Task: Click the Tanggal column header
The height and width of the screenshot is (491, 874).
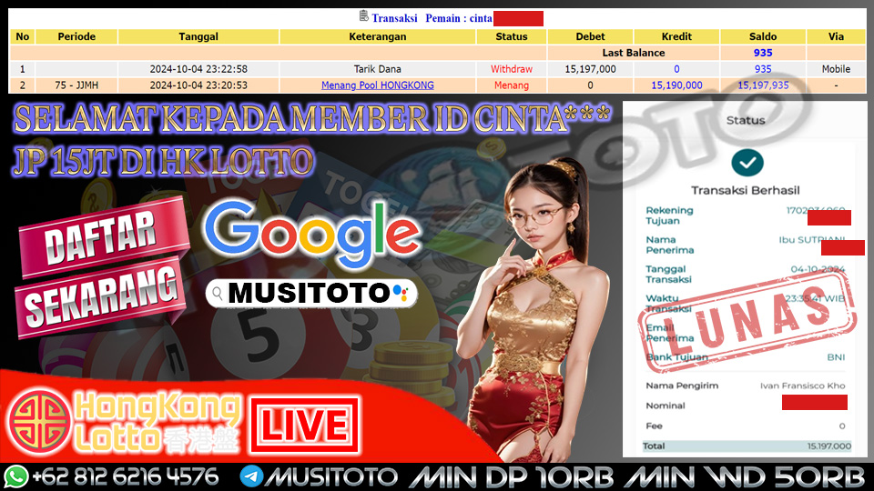Action: (x=198, y=36)
